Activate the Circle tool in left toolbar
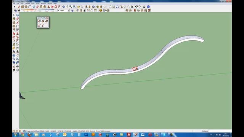This screenshot has width=244, height=137. [x=14, y=26]
